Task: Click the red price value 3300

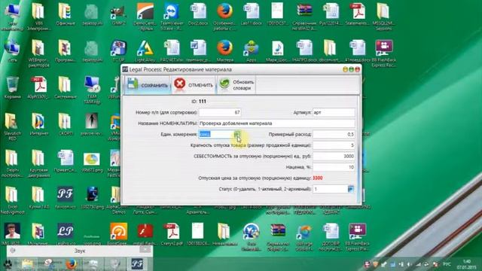Action: pyautogui.click(x=318, y=178)
